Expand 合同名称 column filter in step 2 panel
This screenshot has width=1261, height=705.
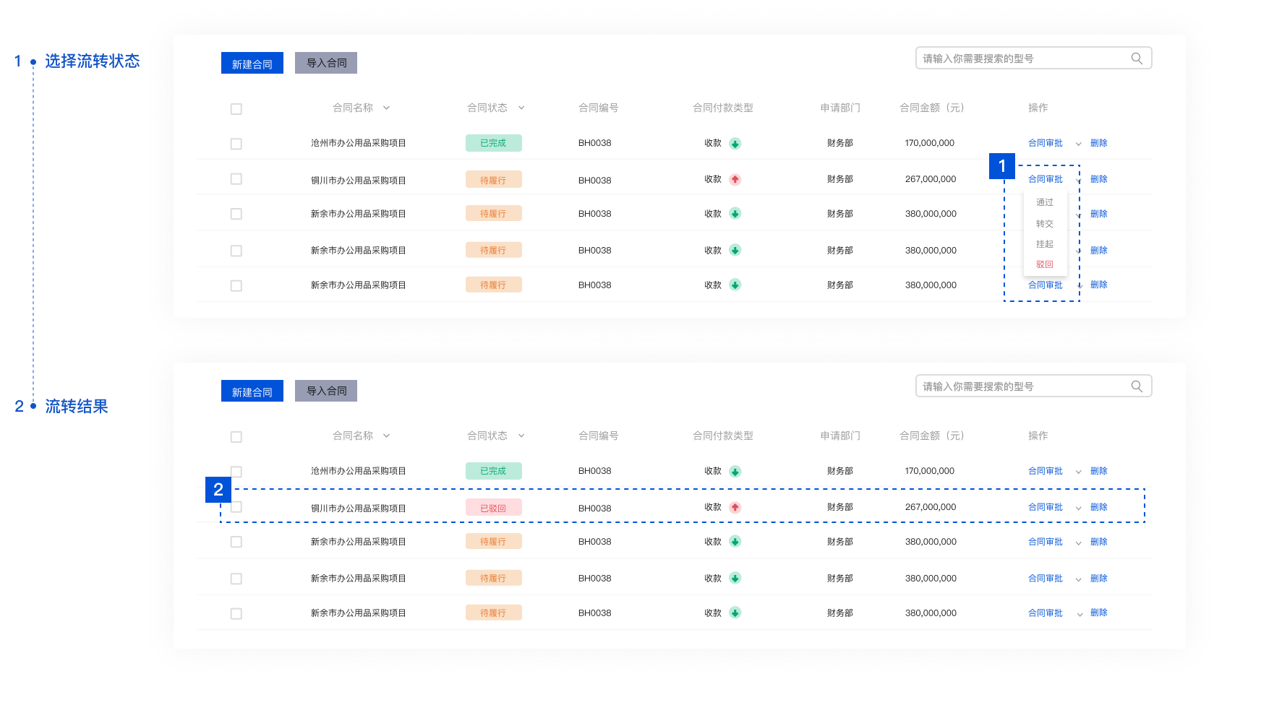point(386,436)
